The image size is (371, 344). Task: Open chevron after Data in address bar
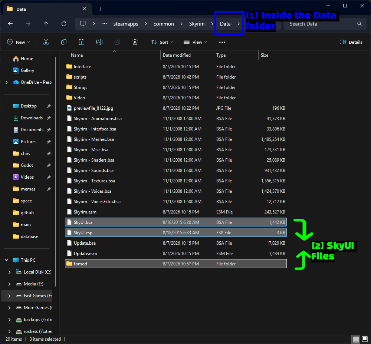[x=239, y=24]
